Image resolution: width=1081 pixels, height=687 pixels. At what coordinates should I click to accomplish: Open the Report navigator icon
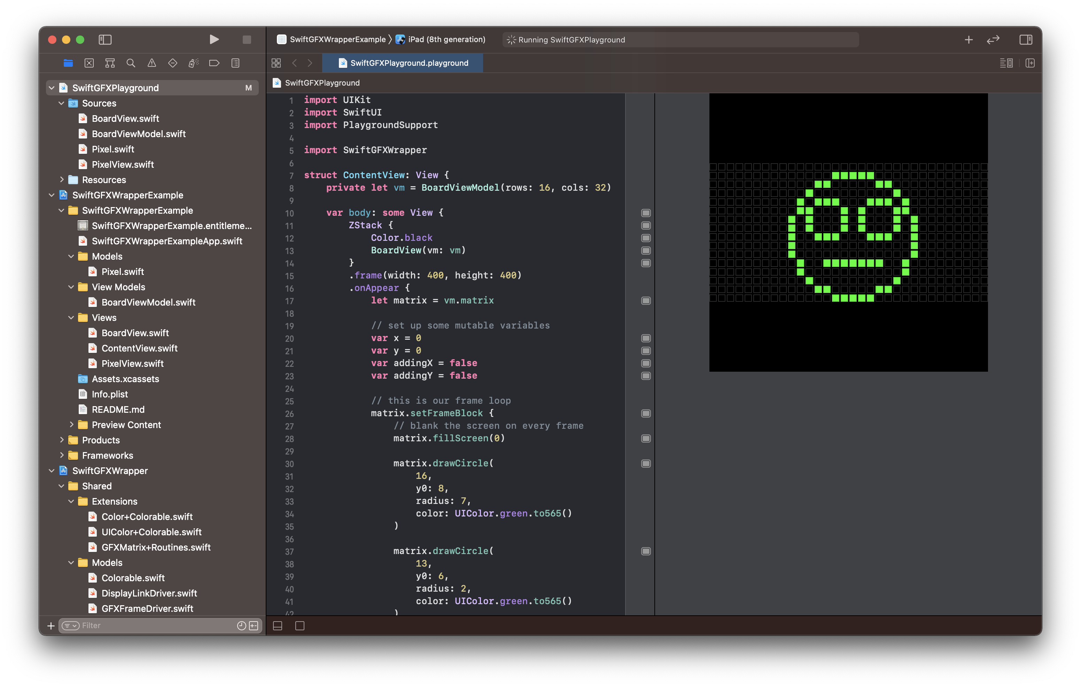(x=235, y=63)
